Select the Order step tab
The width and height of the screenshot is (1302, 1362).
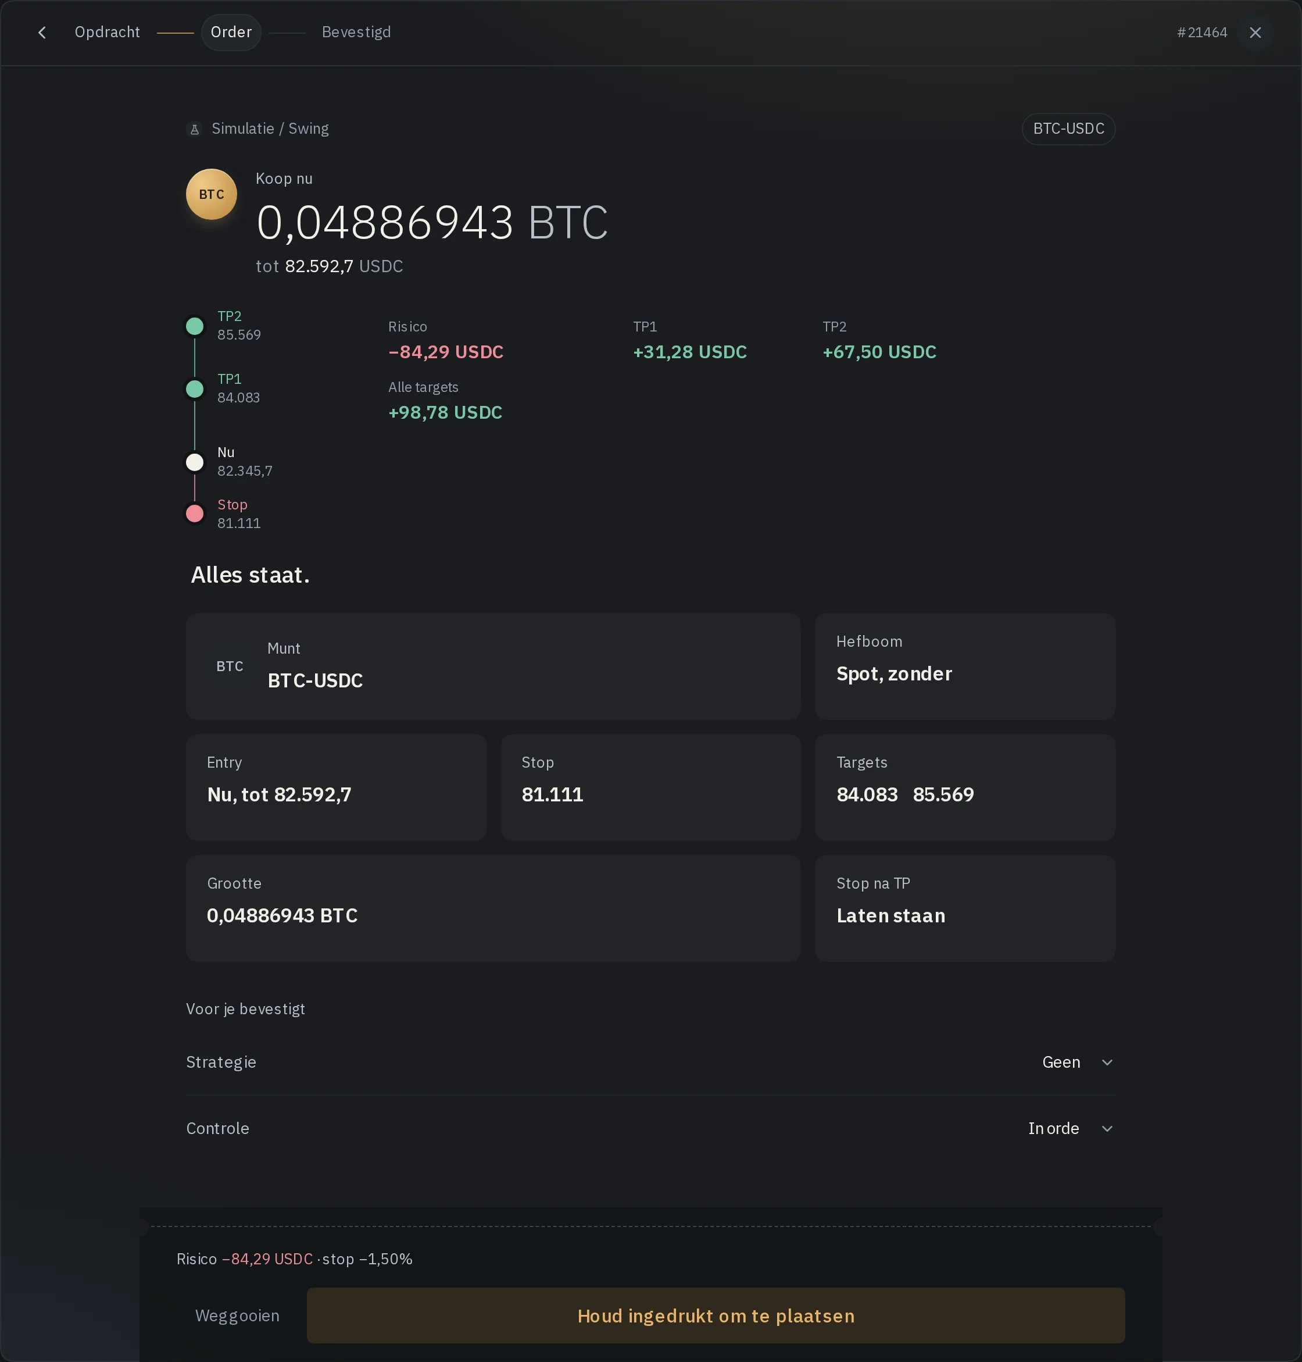coord(231,33)
